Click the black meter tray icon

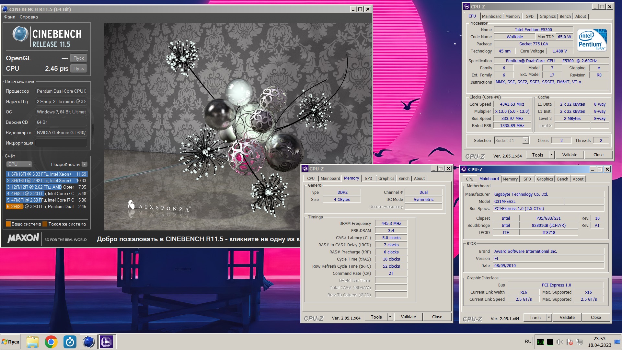tap(550, 342)
